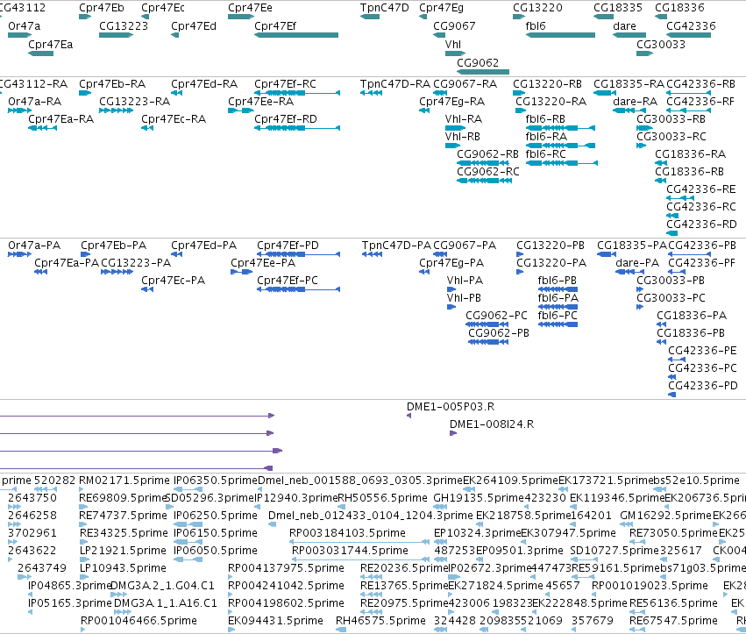Select transcript fbl6-RB
Viewport: 746px width, 634px height.
click(x=560, y=128)
